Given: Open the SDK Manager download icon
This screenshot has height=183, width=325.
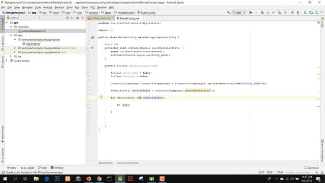Looking at the screenshot, I should [305, 13].
